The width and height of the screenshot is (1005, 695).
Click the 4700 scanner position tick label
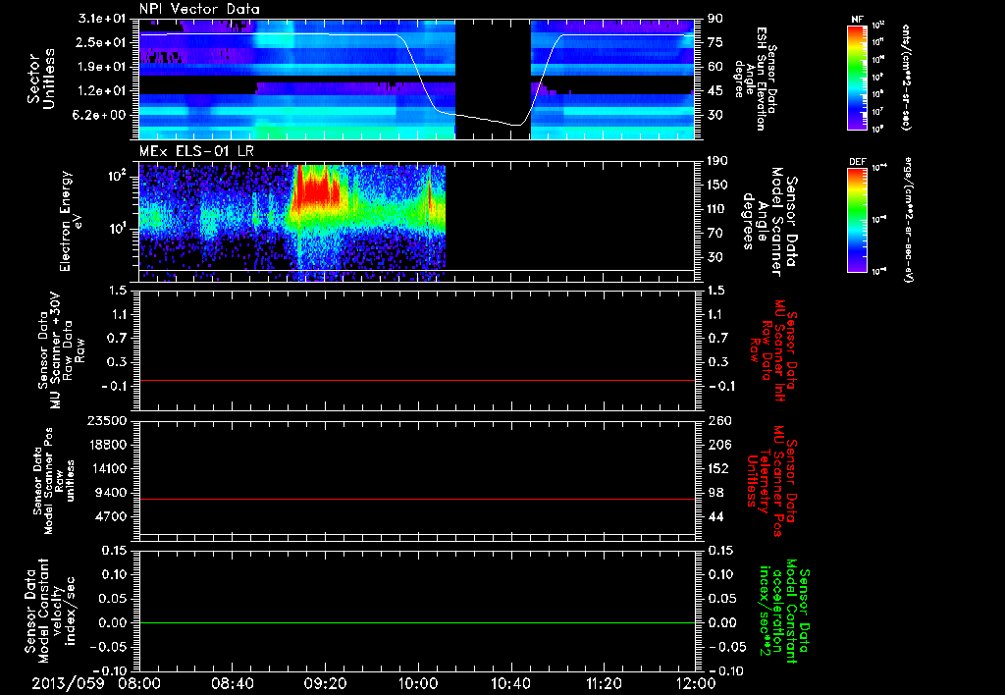click(112, 516)
